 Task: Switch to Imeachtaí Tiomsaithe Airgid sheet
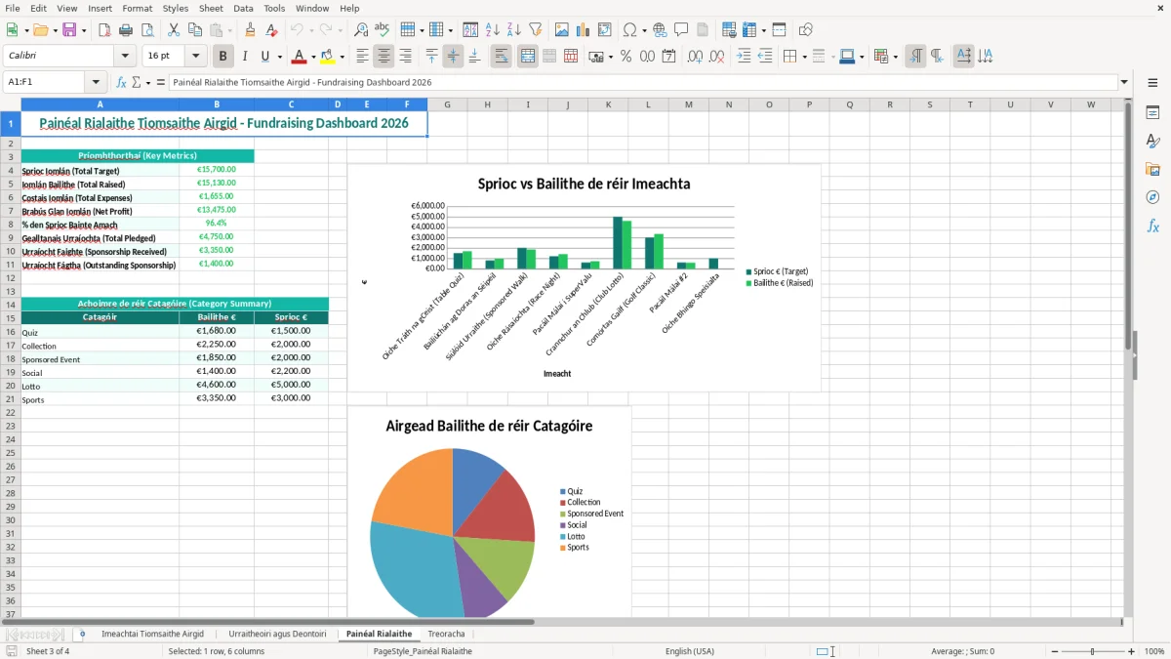(152, 634)
